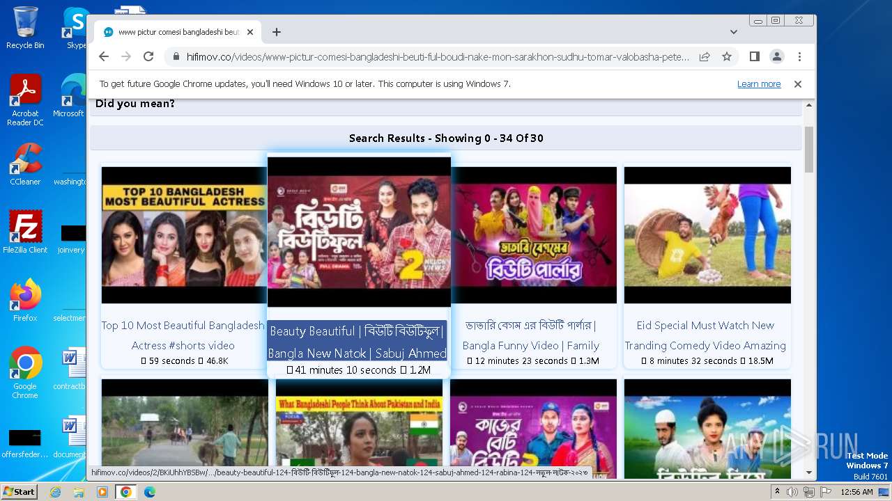Reload the page with the refresh icon
The width and height of the screenshot is (892, 501).
click(148, 56)
